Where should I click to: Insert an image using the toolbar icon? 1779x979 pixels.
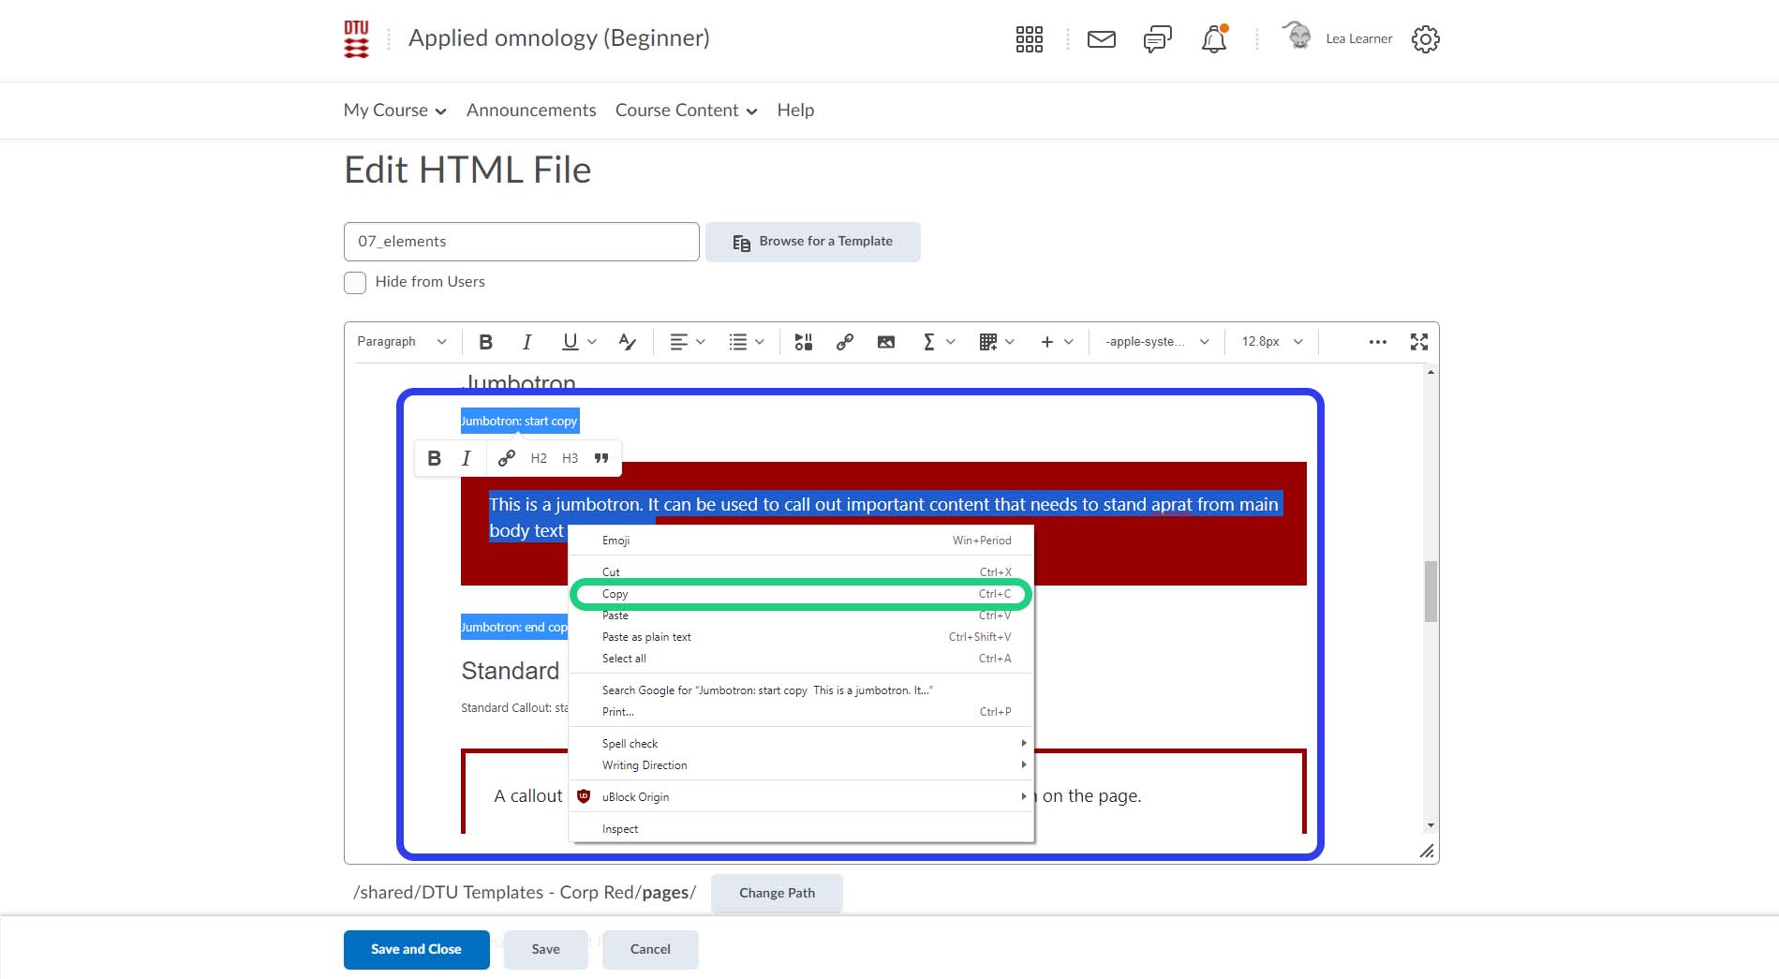point(885,342)
